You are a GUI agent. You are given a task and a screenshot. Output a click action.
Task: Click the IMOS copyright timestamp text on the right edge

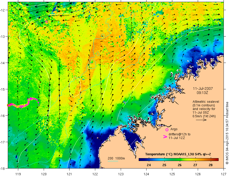pos(227,133)
